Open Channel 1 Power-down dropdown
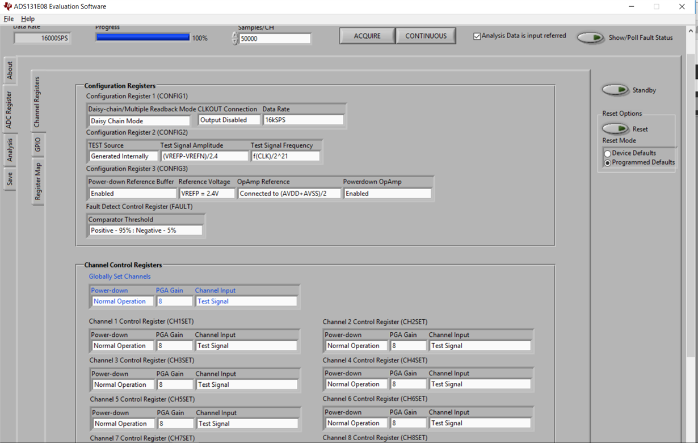This screenshot has width=698, height=443. [123, 346]
